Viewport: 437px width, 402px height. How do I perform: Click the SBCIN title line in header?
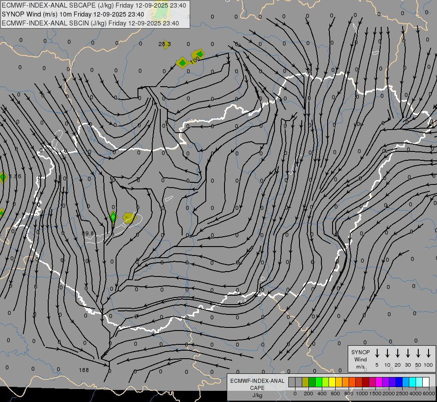coord(90,23)
